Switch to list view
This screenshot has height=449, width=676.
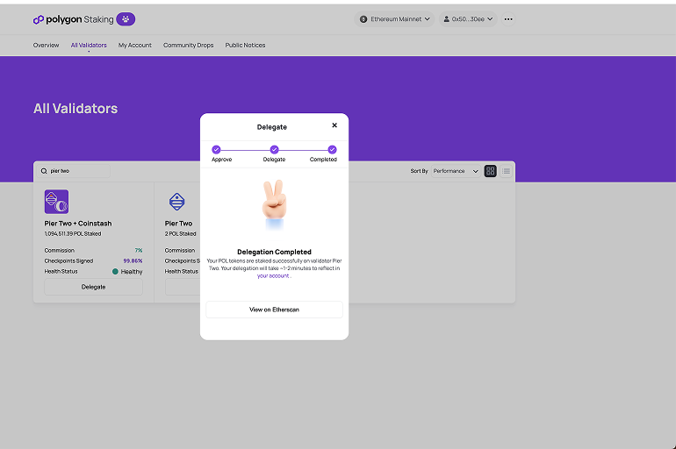pos(507,171)
